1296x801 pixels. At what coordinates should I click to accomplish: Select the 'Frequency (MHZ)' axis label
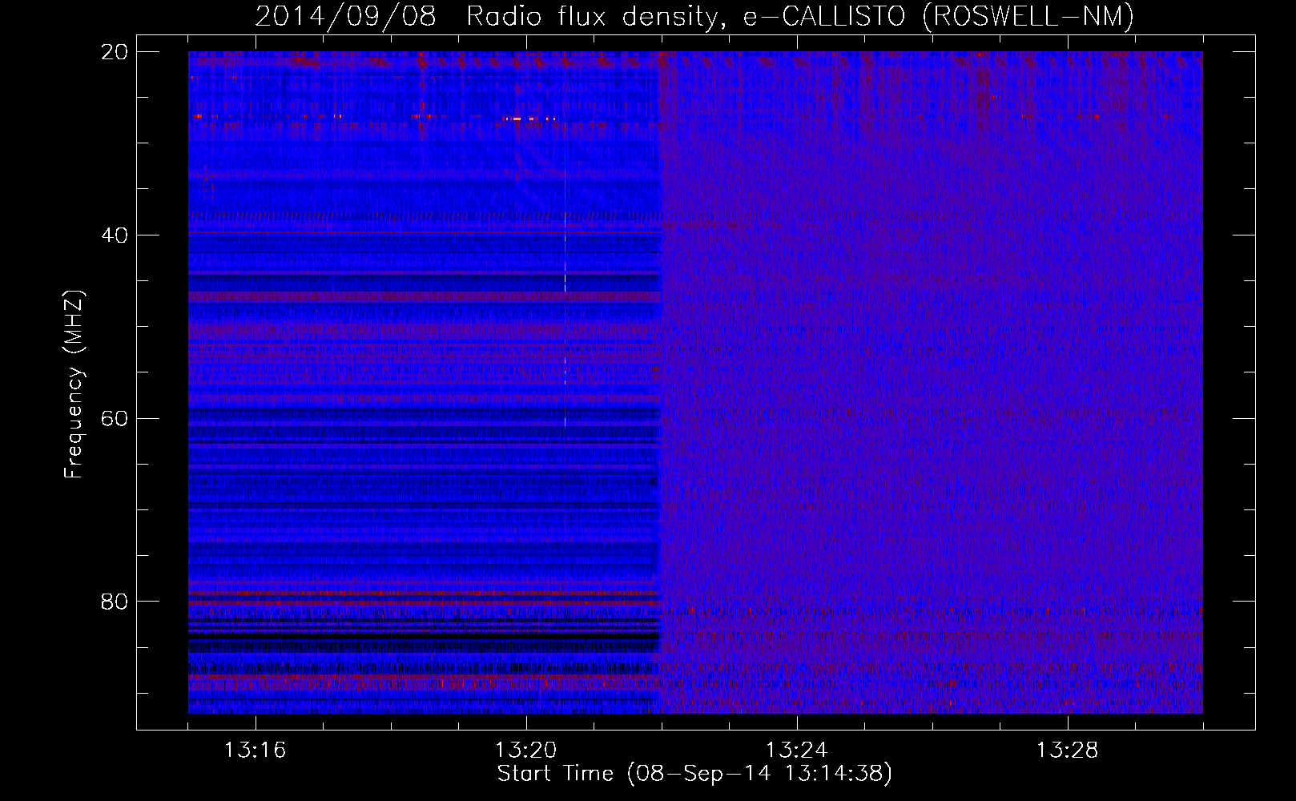point(73,384)
